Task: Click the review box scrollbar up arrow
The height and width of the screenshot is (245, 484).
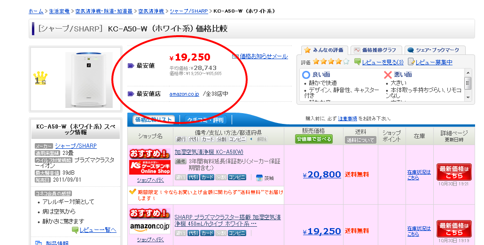Action: coord(468,73)
